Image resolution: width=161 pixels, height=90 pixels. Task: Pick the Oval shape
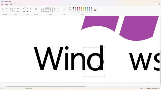click(x=45, y=8)
